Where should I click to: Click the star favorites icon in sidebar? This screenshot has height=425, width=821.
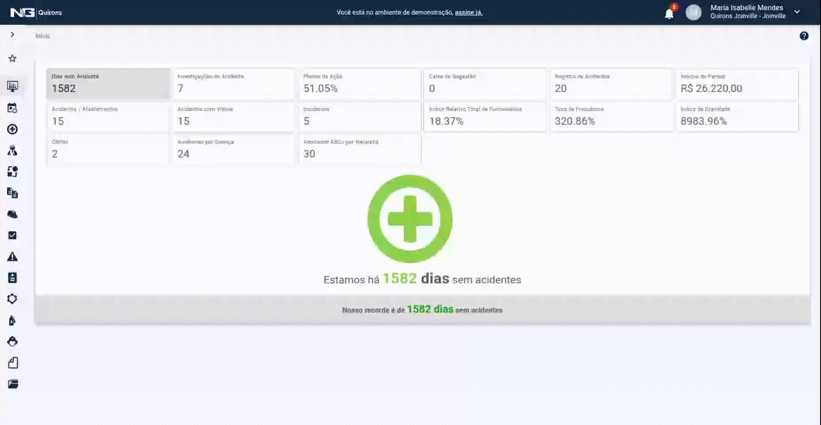click(x=12, y=58)
